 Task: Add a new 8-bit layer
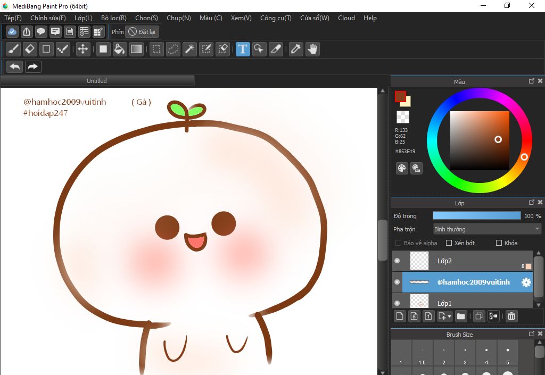[x=414, y=316]
